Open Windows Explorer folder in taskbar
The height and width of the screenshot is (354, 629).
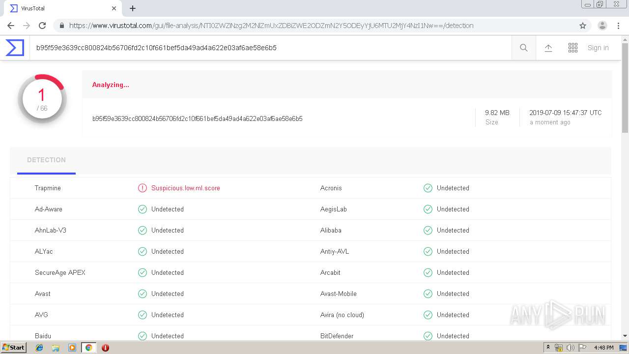tap(56, 348)
